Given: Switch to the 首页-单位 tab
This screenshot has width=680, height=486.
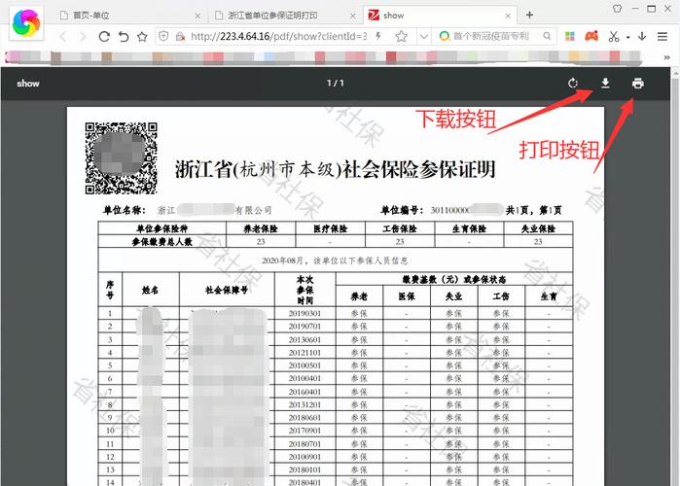Looking at the screenshot, I should click(128, 16).
